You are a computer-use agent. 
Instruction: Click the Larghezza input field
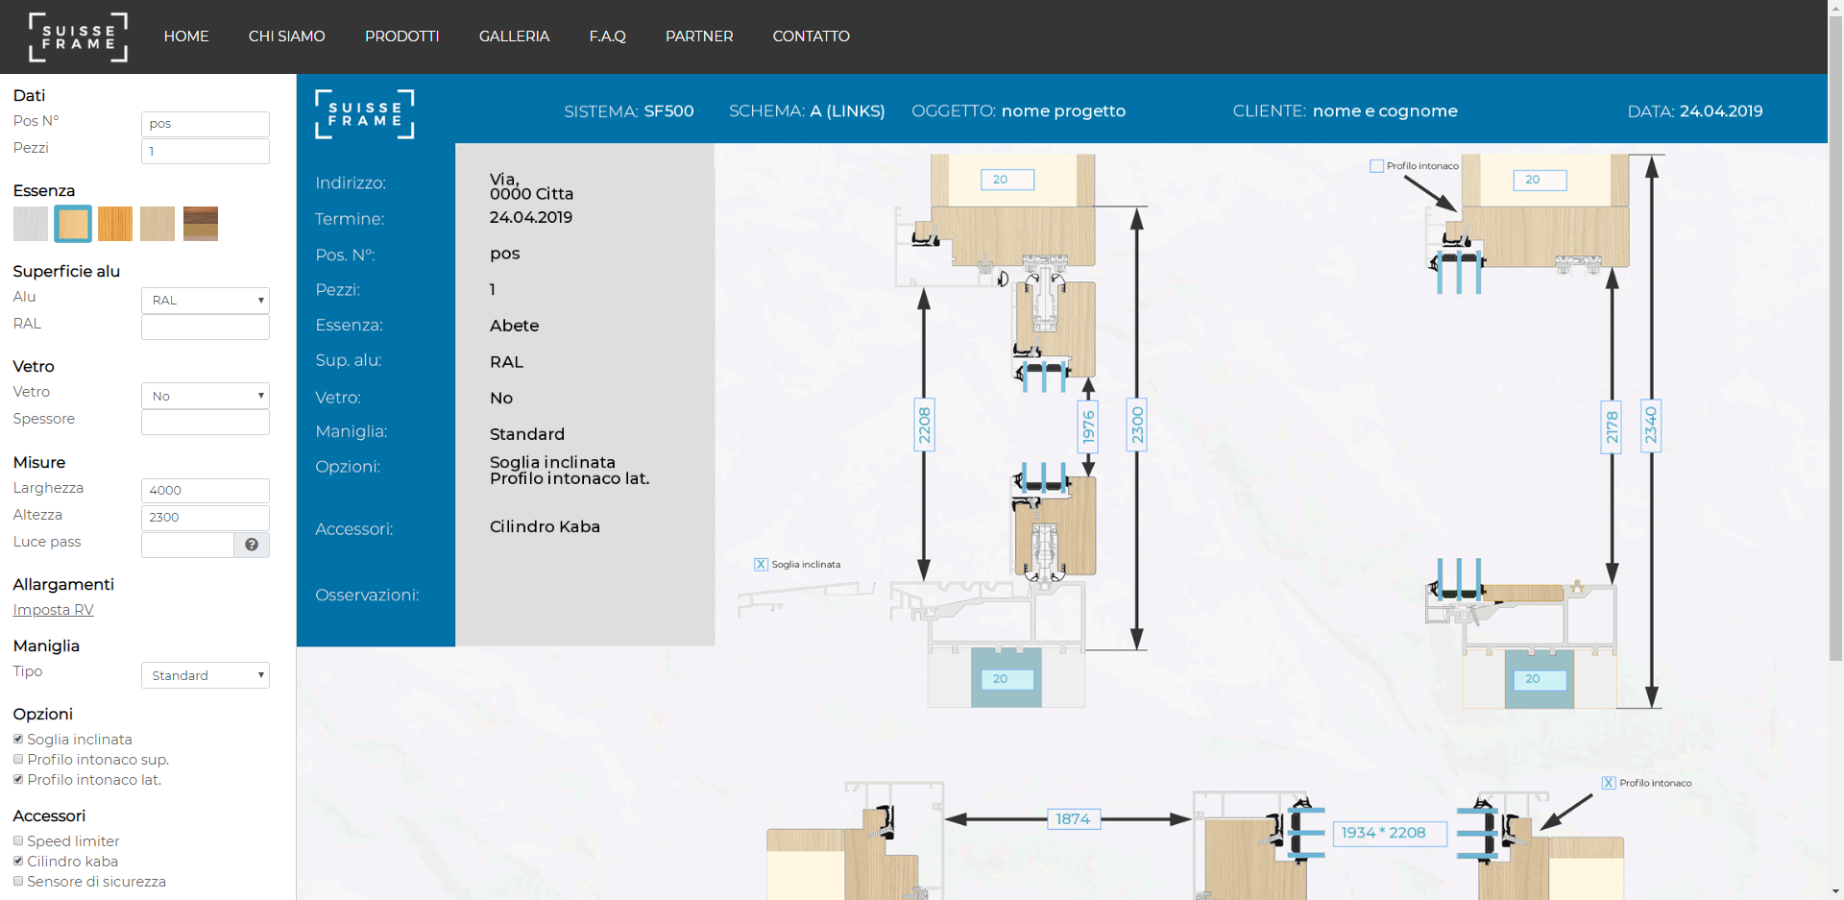[x=206, y=490]
